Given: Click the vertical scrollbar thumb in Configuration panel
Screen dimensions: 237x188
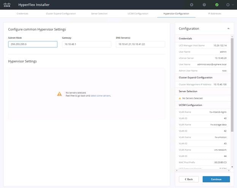Looking at the screenshot, I should click(232, 85).
